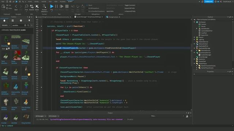Open the All Contexts dropdown in Output
234x131 pixels.
coord(54,116)
